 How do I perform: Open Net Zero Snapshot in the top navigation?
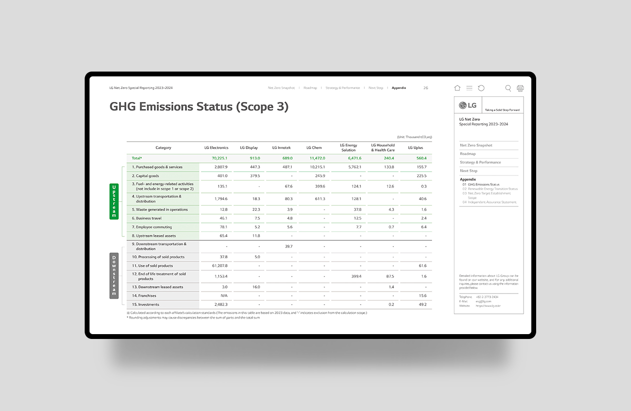[282, 88]
